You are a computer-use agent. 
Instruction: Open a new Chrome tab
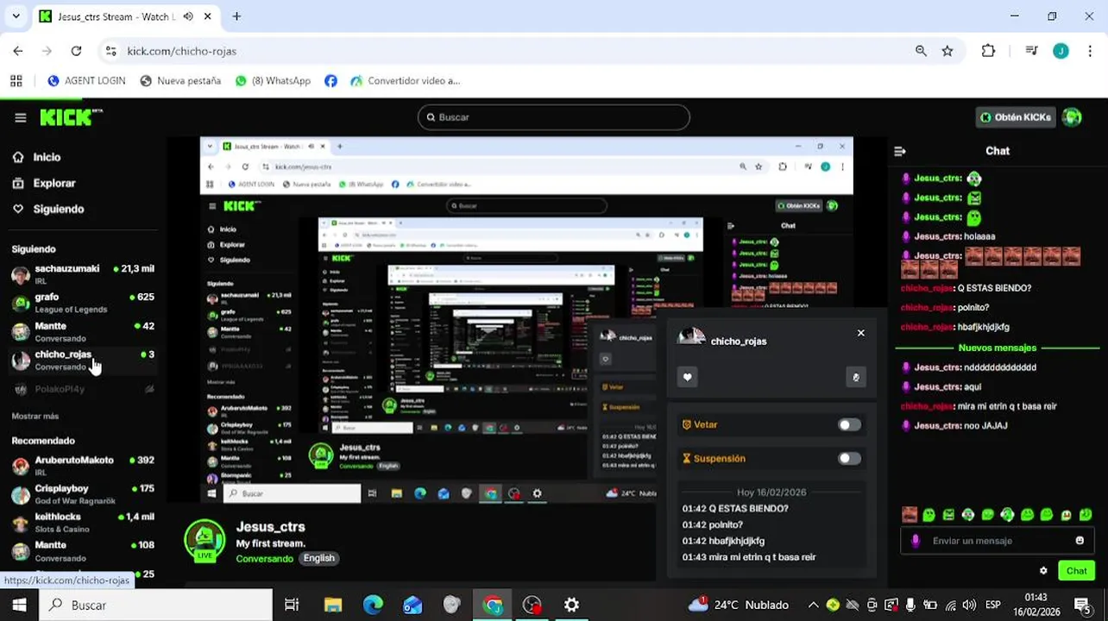click(236, 16)
